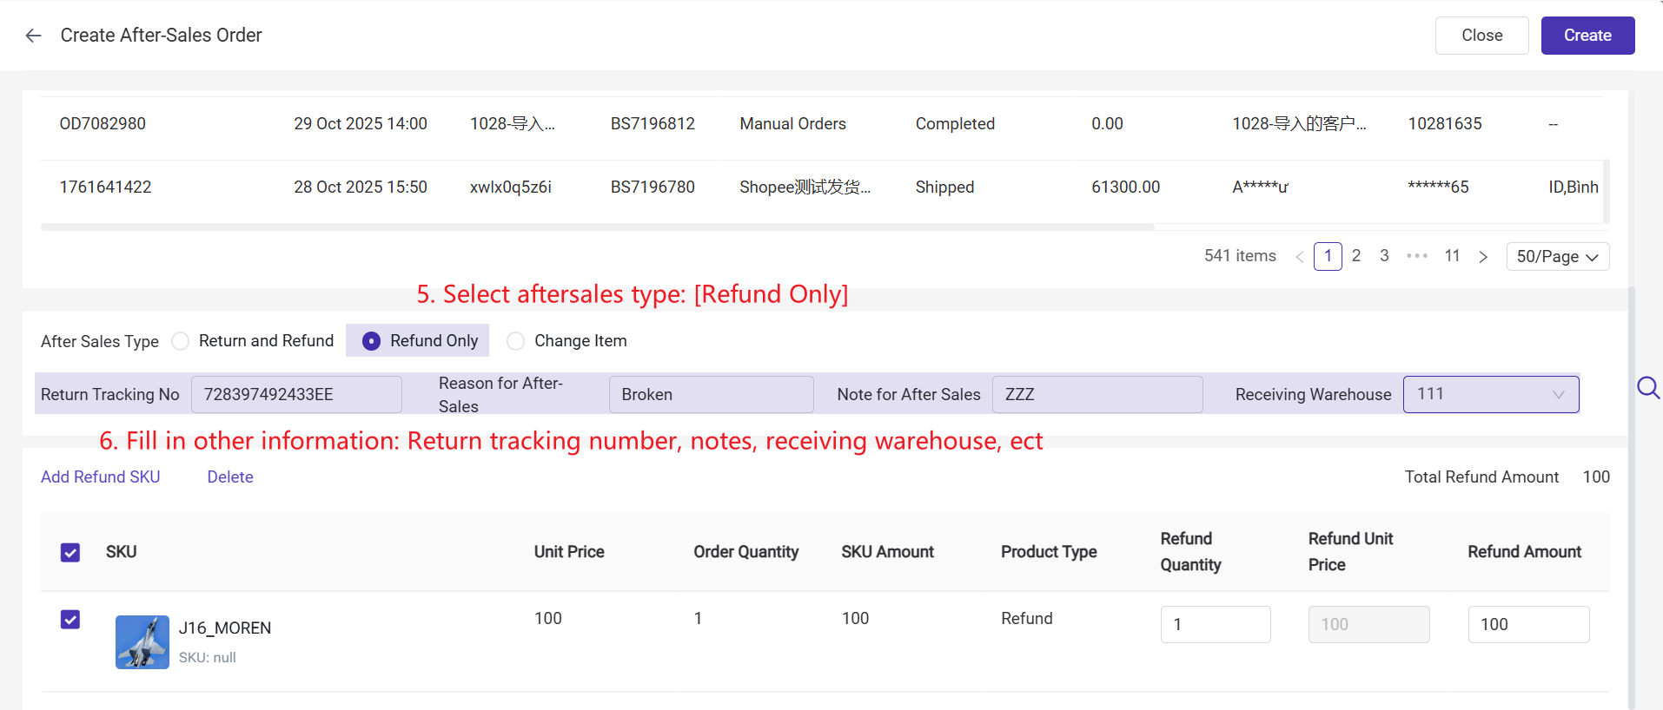Open the 50/Page size dropdown
Image resolution: width=1663 pixels, height=710 pixels.
pos(1557,257)
